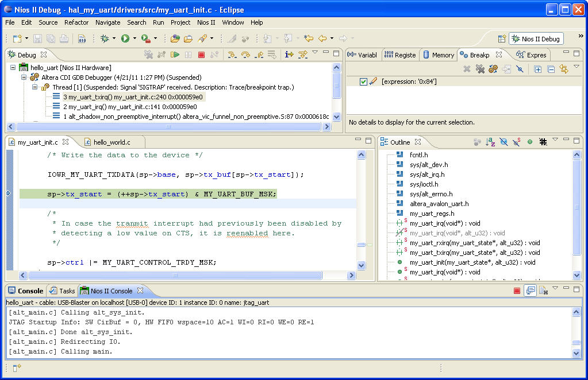588x380 pixels.
Task: Open the Nios II menu
Action: click(206, 22)
